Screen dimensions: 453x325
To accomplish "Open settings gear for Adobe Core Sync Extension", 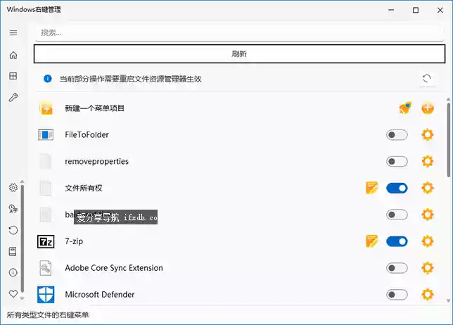I will [x=428, y=268].
